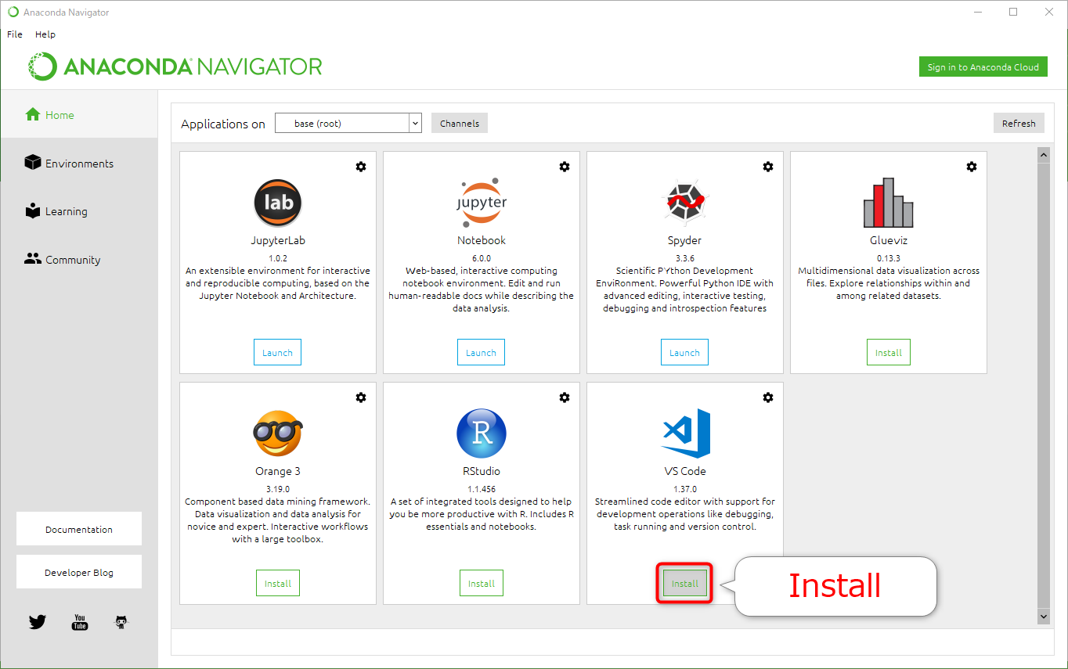Install Orange 3
This screenshot has width=1068, height=669.
[278, 583]
